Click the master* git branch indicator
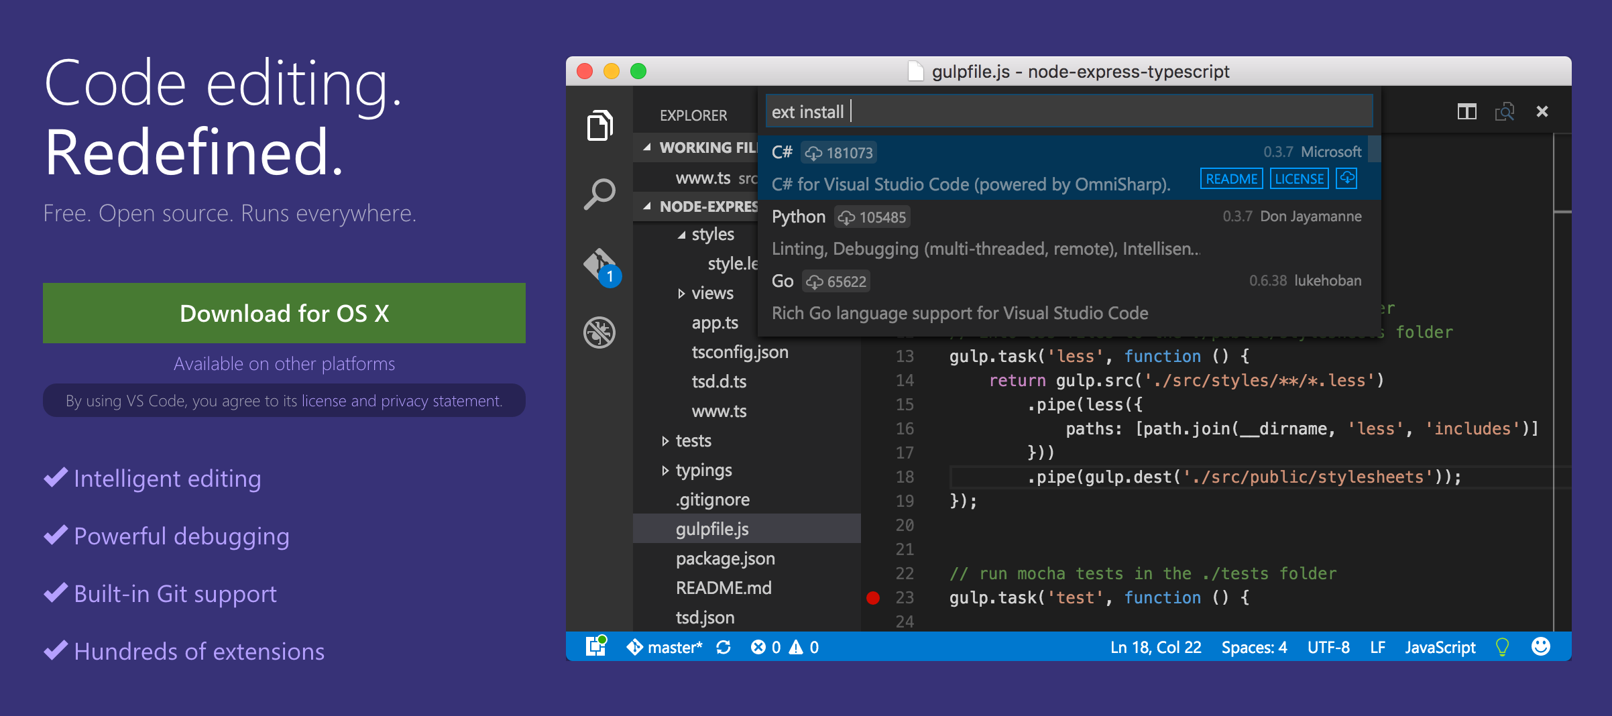The image size is (1612, 716). click(x=665, y=647)
